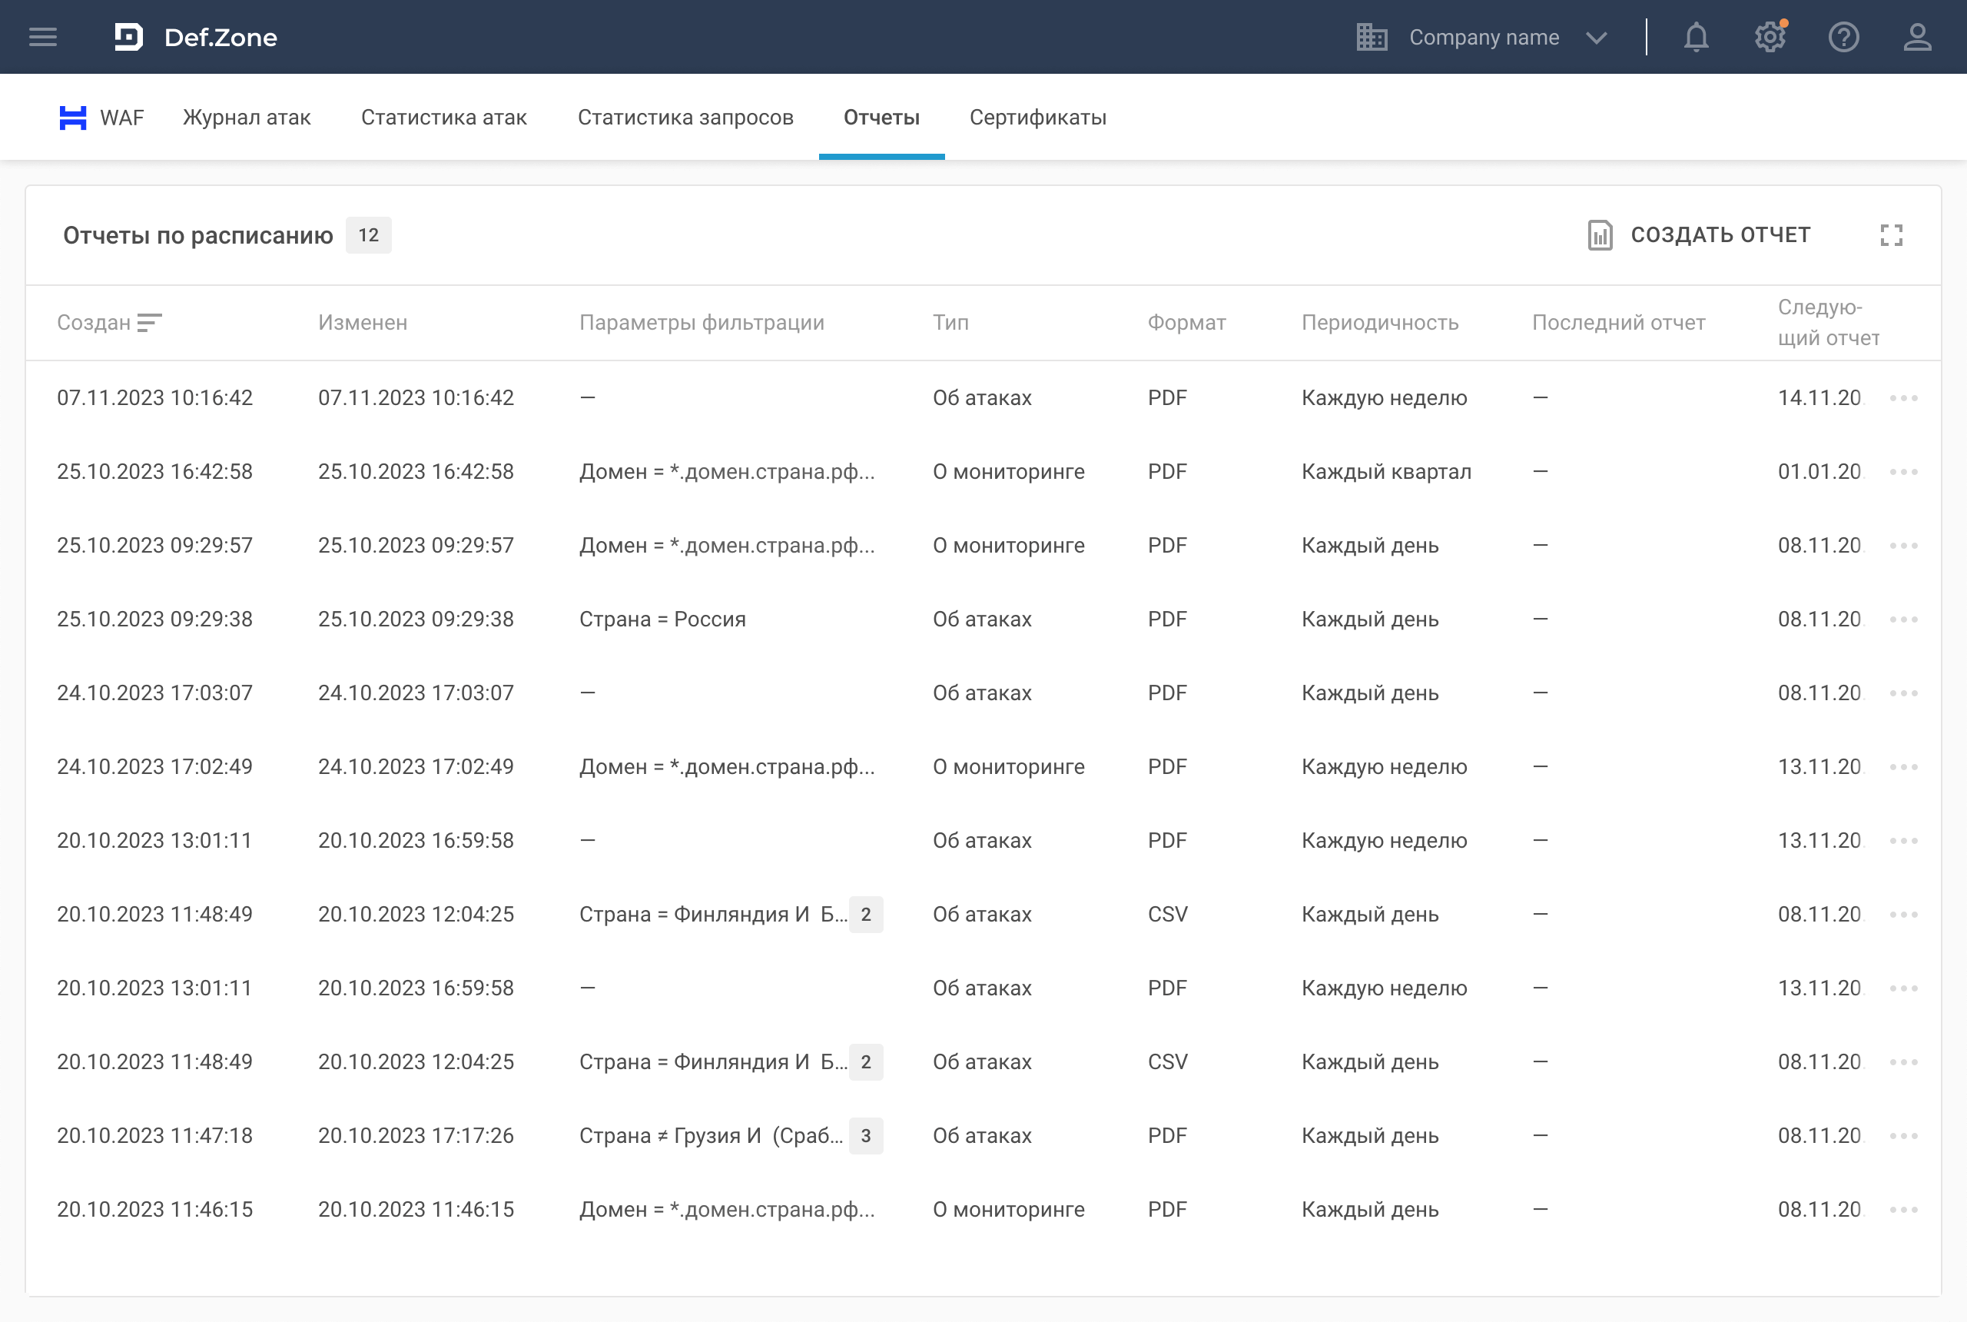Viewport: 1967px width, 1322px height.
Task: Switch to the Статистика запросов tab
Action: click(685, 118)
